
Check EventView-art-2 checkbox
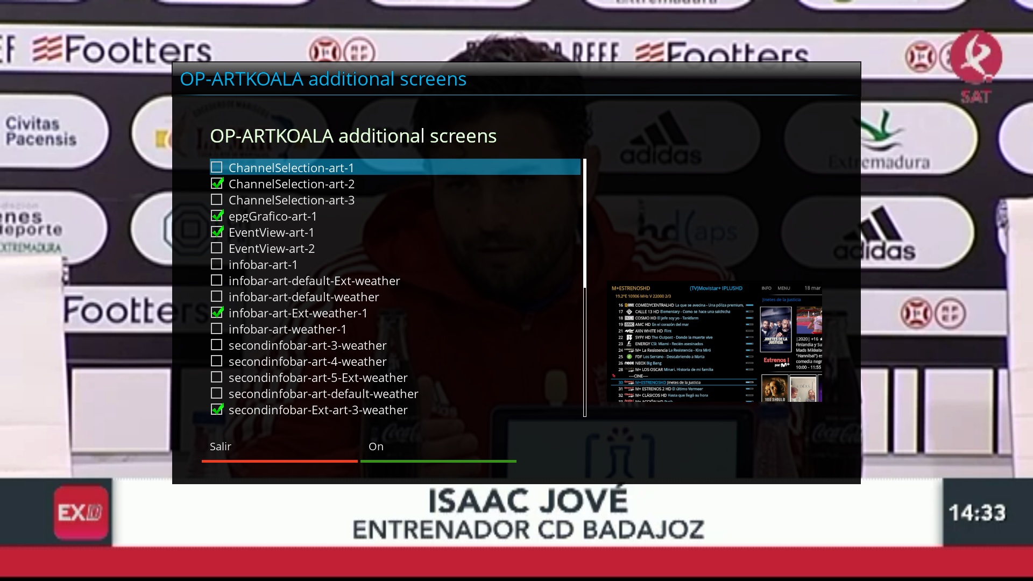[216, 248]
